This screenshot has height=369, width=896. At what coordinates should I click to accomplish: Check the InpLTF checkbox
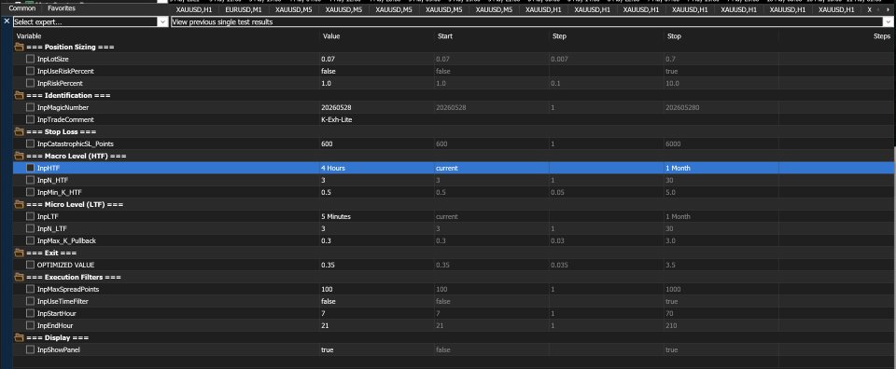click(x=30, y=217)
